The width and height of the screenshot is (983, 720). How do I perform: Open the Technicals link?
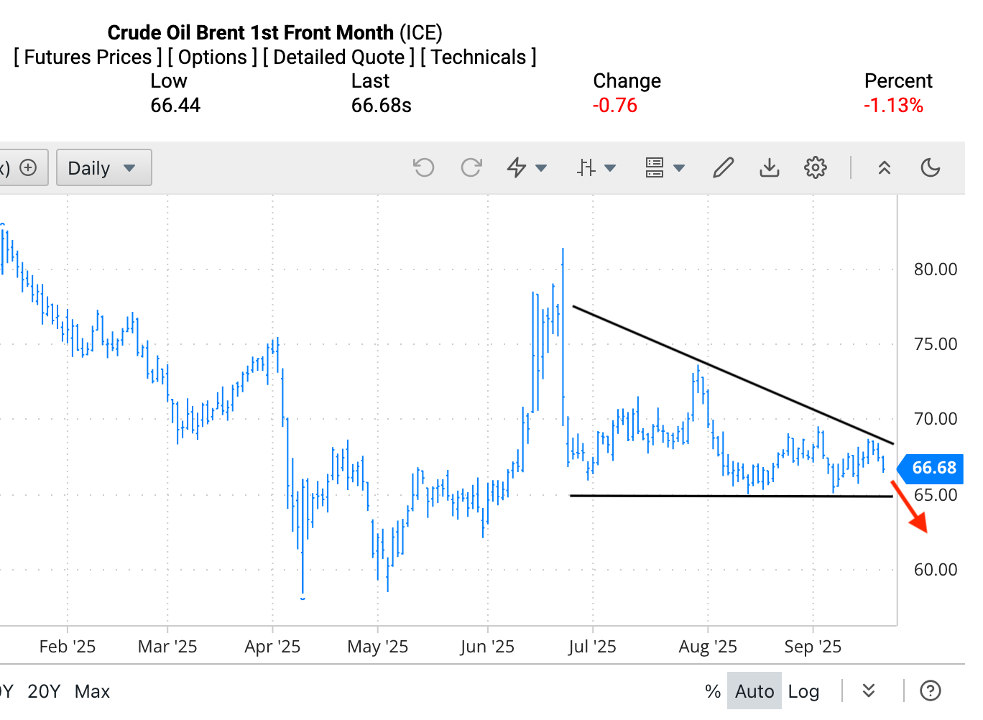[479, 57]
